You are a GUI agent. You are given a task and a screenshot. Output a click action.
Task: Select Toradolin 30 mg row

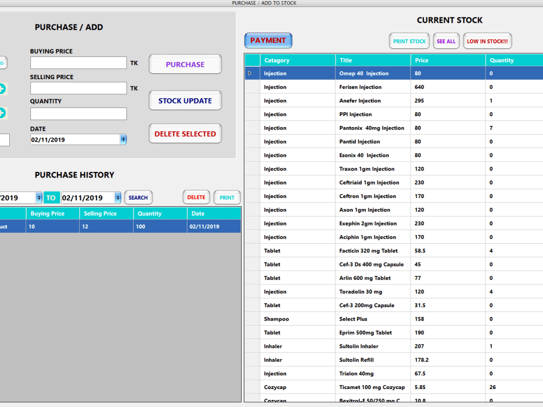(x=394, y=292)
